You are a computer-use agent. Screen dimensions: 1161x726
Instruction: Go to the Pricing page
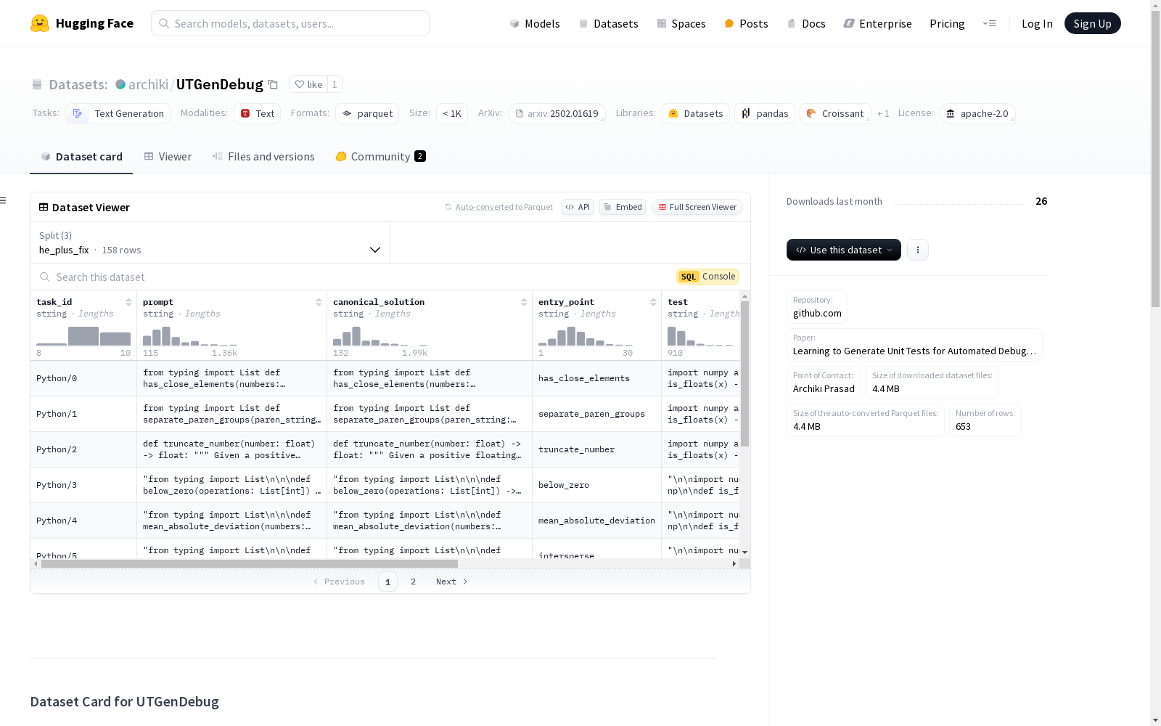[947, 23]
